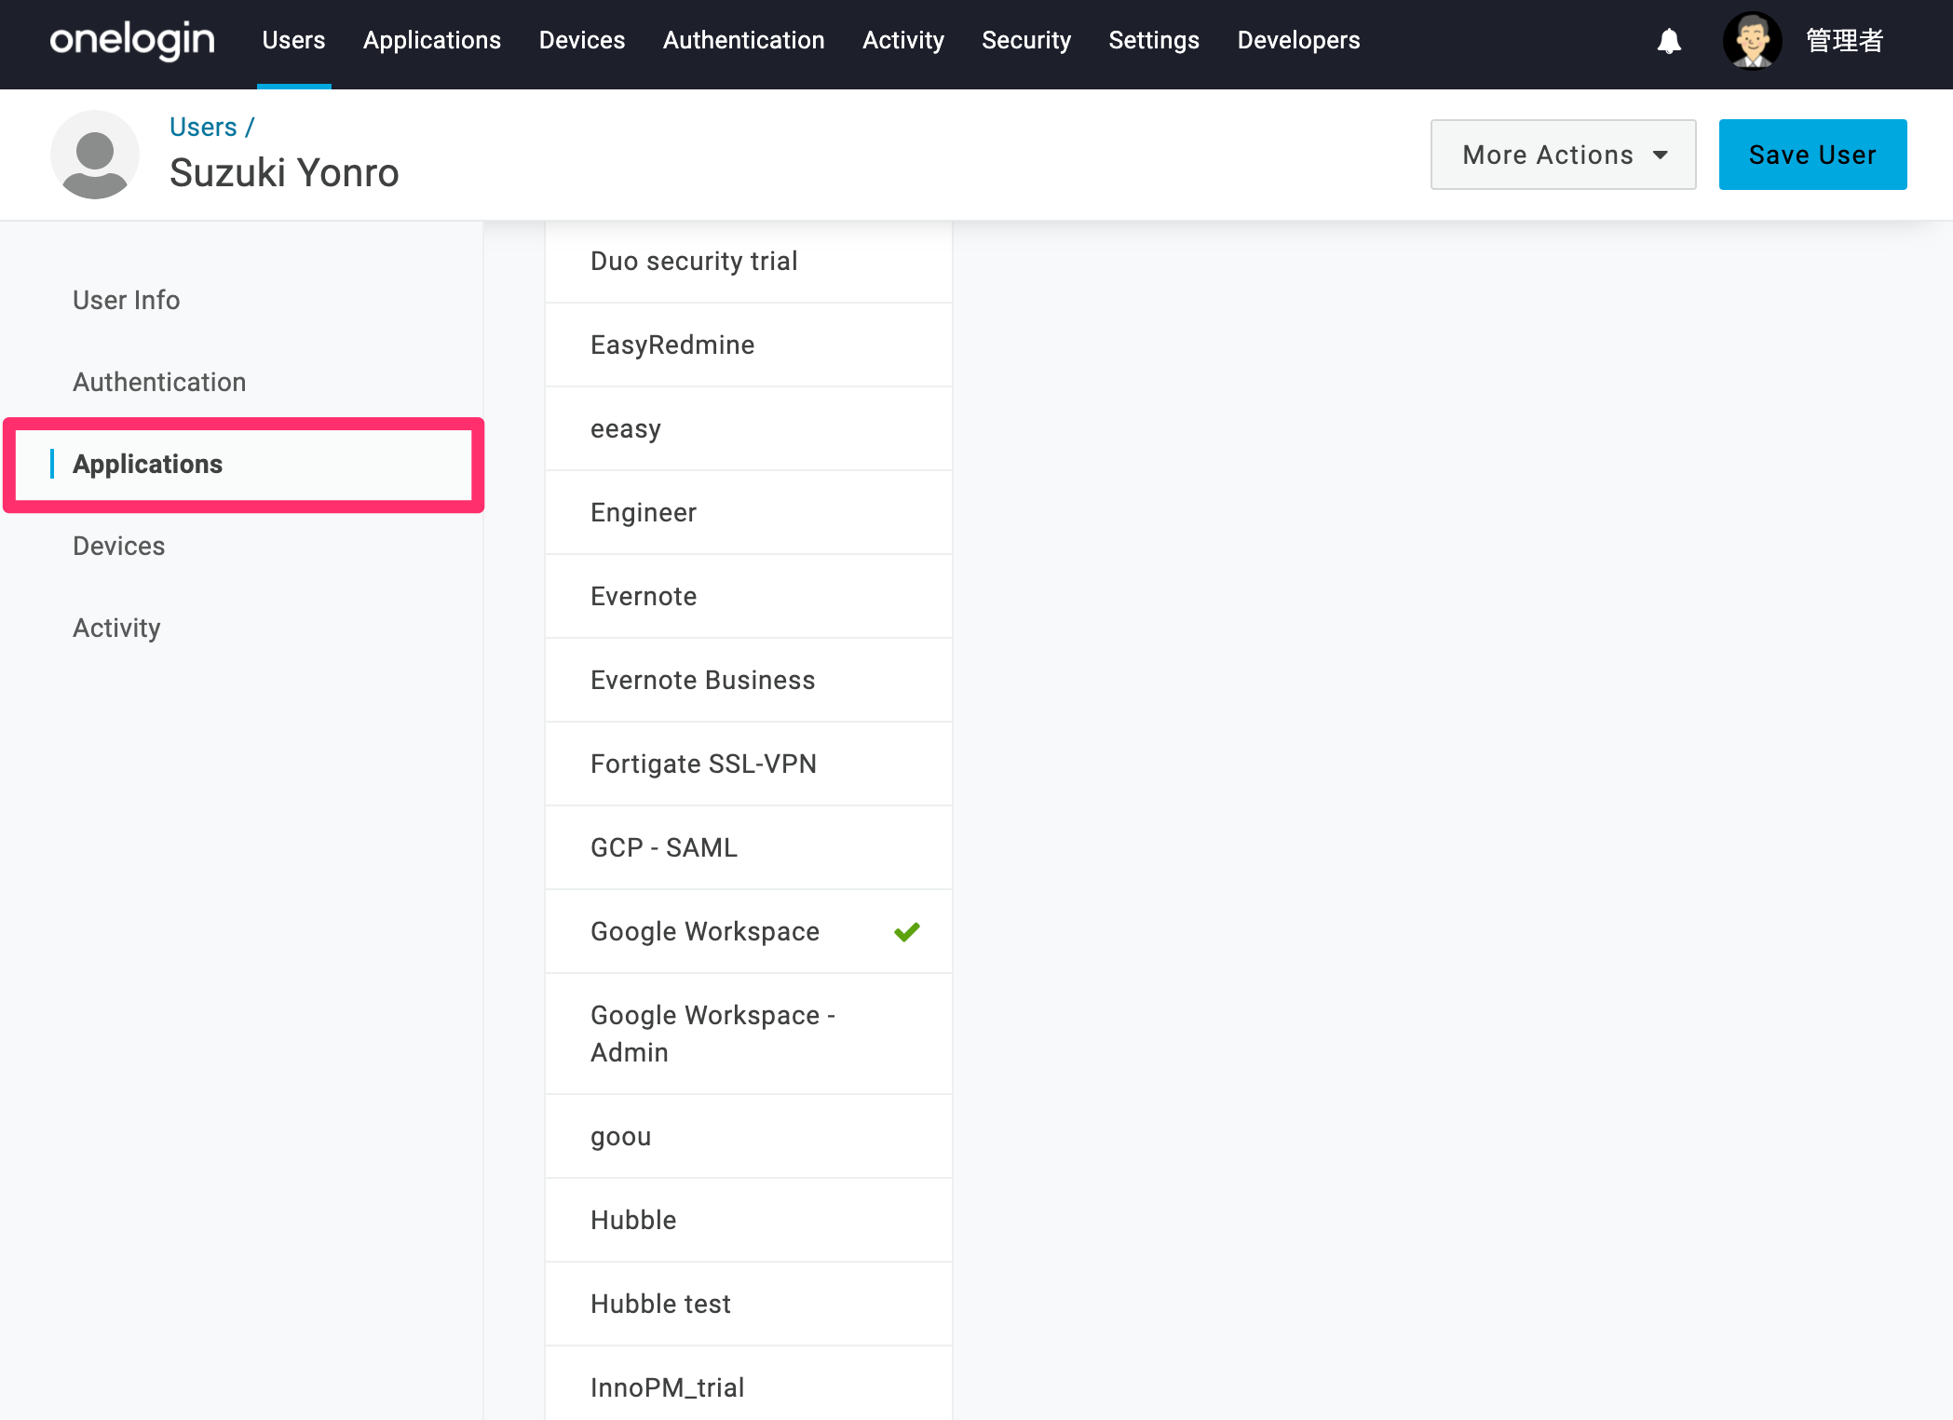Switch to the User Info tab
The image size is (1953, 1420).
127,300
